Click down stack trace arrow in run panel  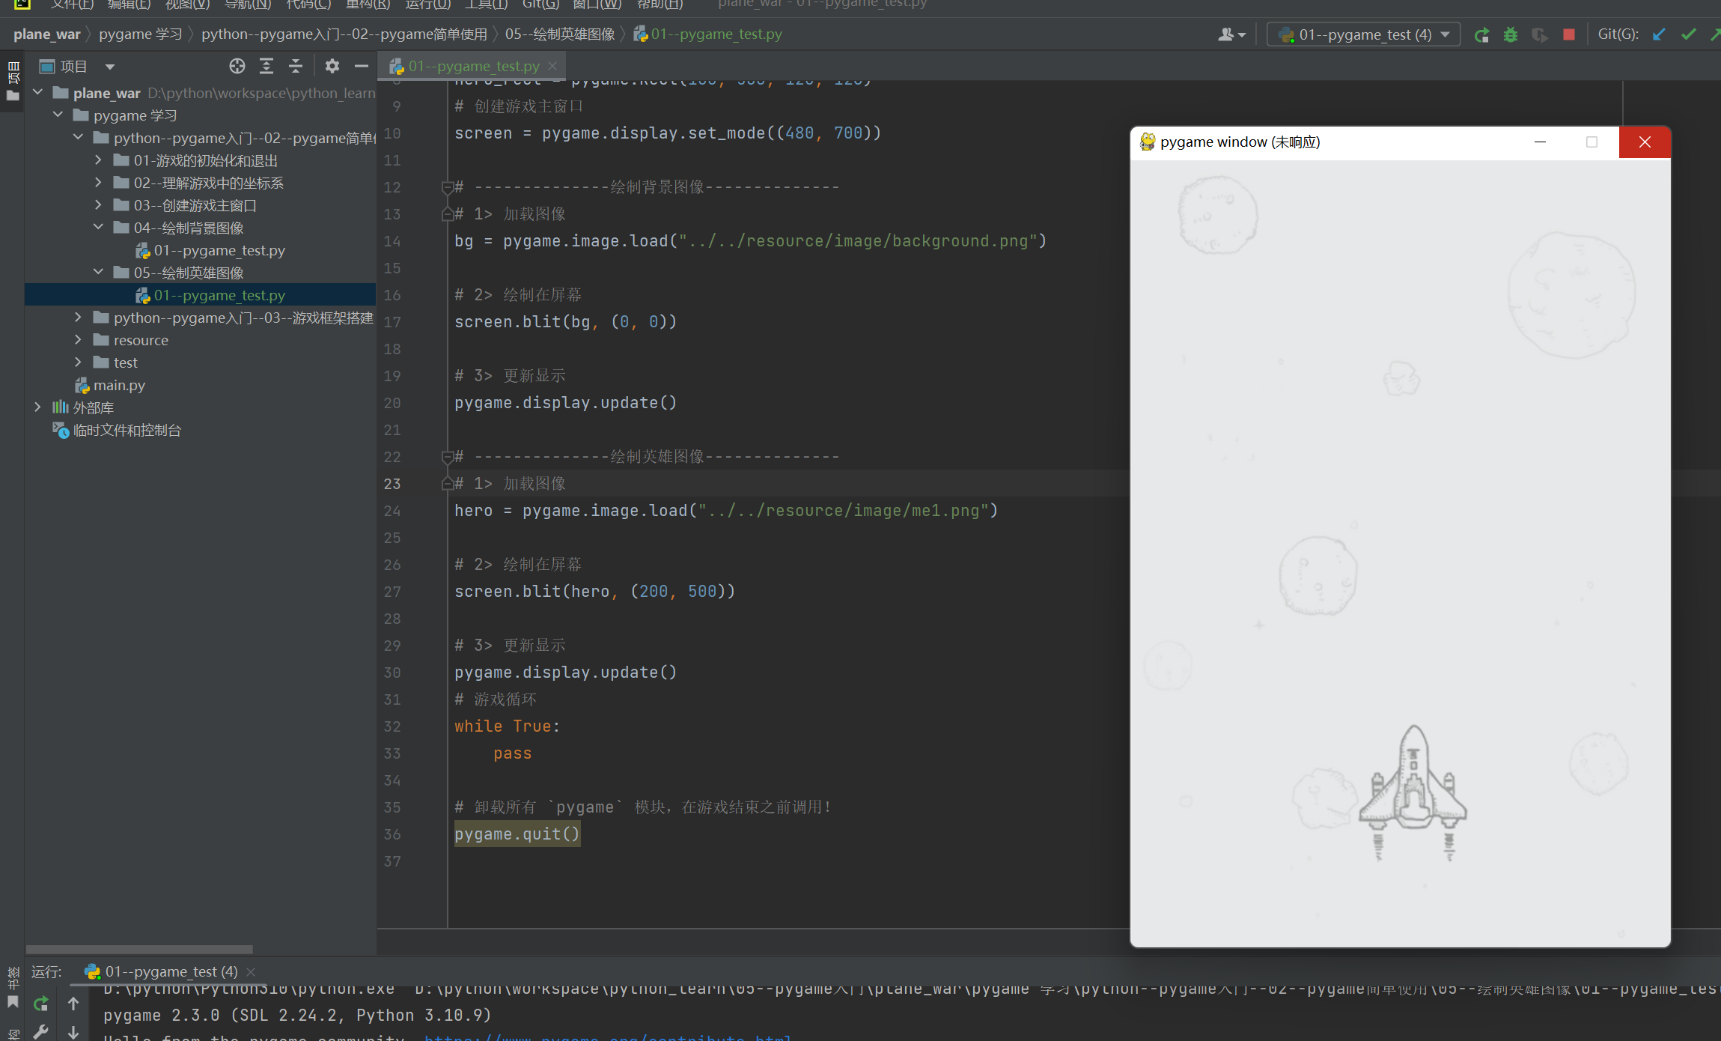(x=73, y=1032)
